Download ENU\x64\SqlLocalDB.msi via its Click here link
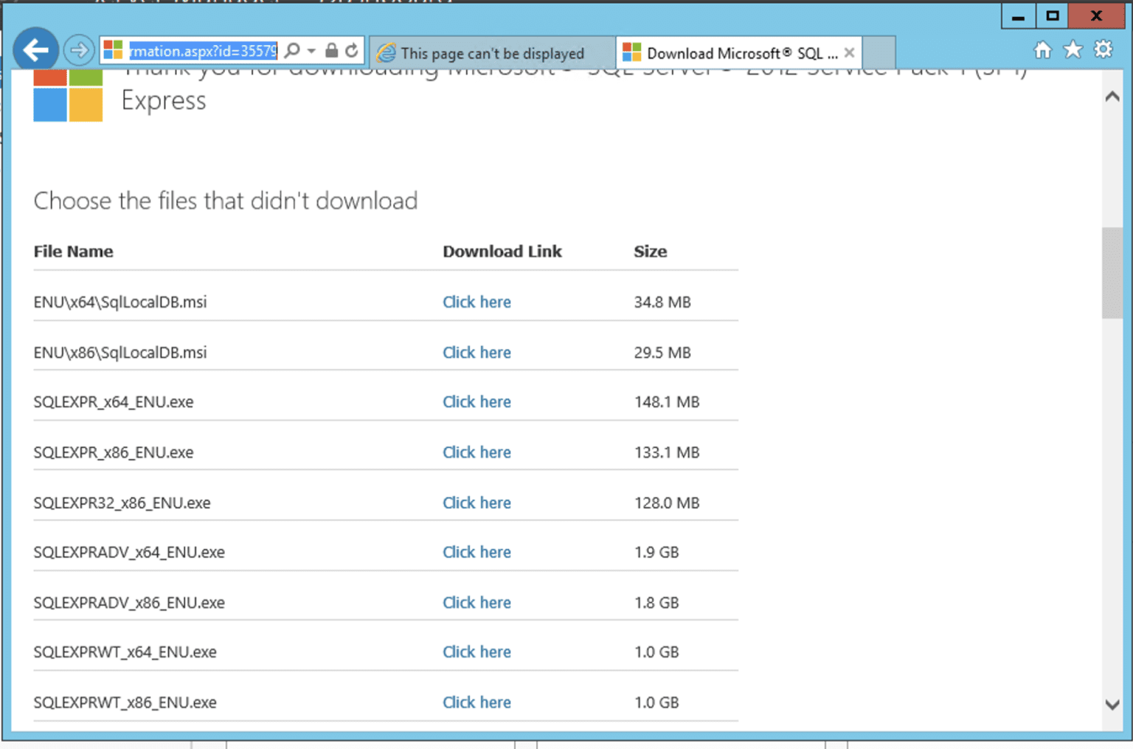Viewport: 1133px width, 749px height. [x=477, y=302]
